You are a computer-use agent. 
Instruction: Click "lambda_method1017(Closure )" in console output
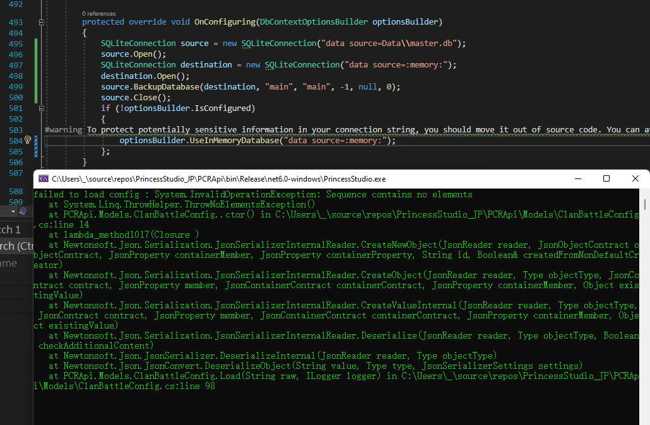131,235
